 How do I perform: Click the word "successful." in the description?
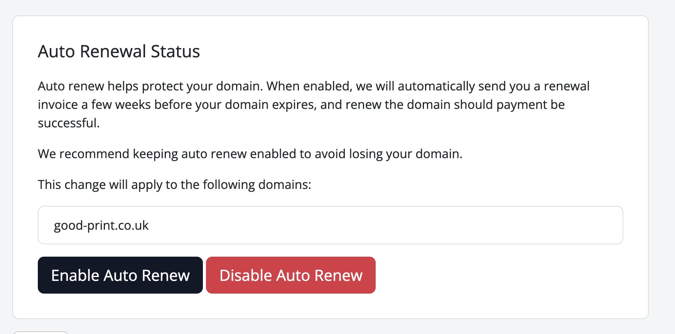tap(69, 123)
